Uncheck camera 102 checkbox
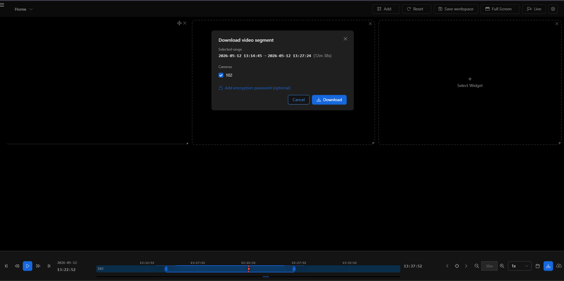The height and width of the screenshot is (281, 564). (x=221, y=75)
